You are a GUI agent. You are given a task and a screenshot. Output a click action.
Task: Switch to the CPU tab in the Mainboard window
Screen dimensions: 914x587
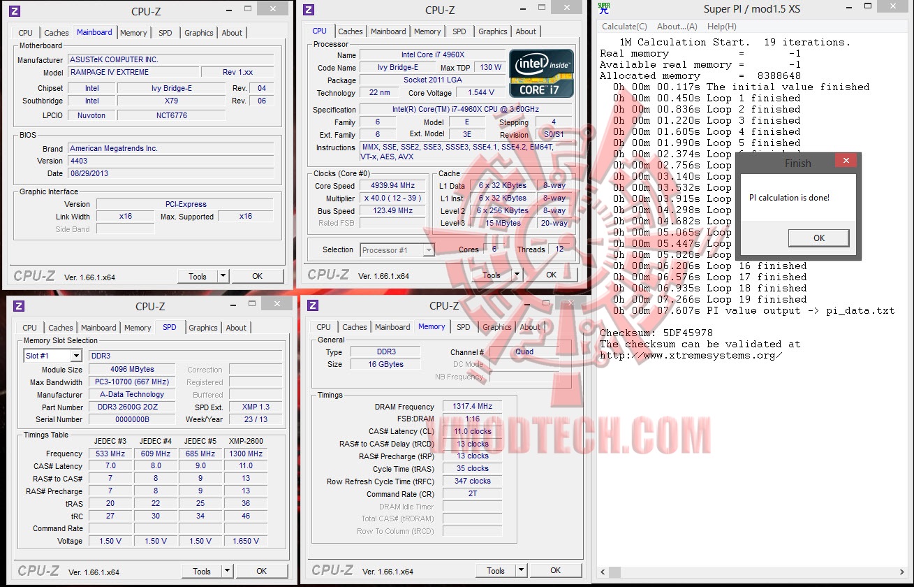tap(26, 33)
